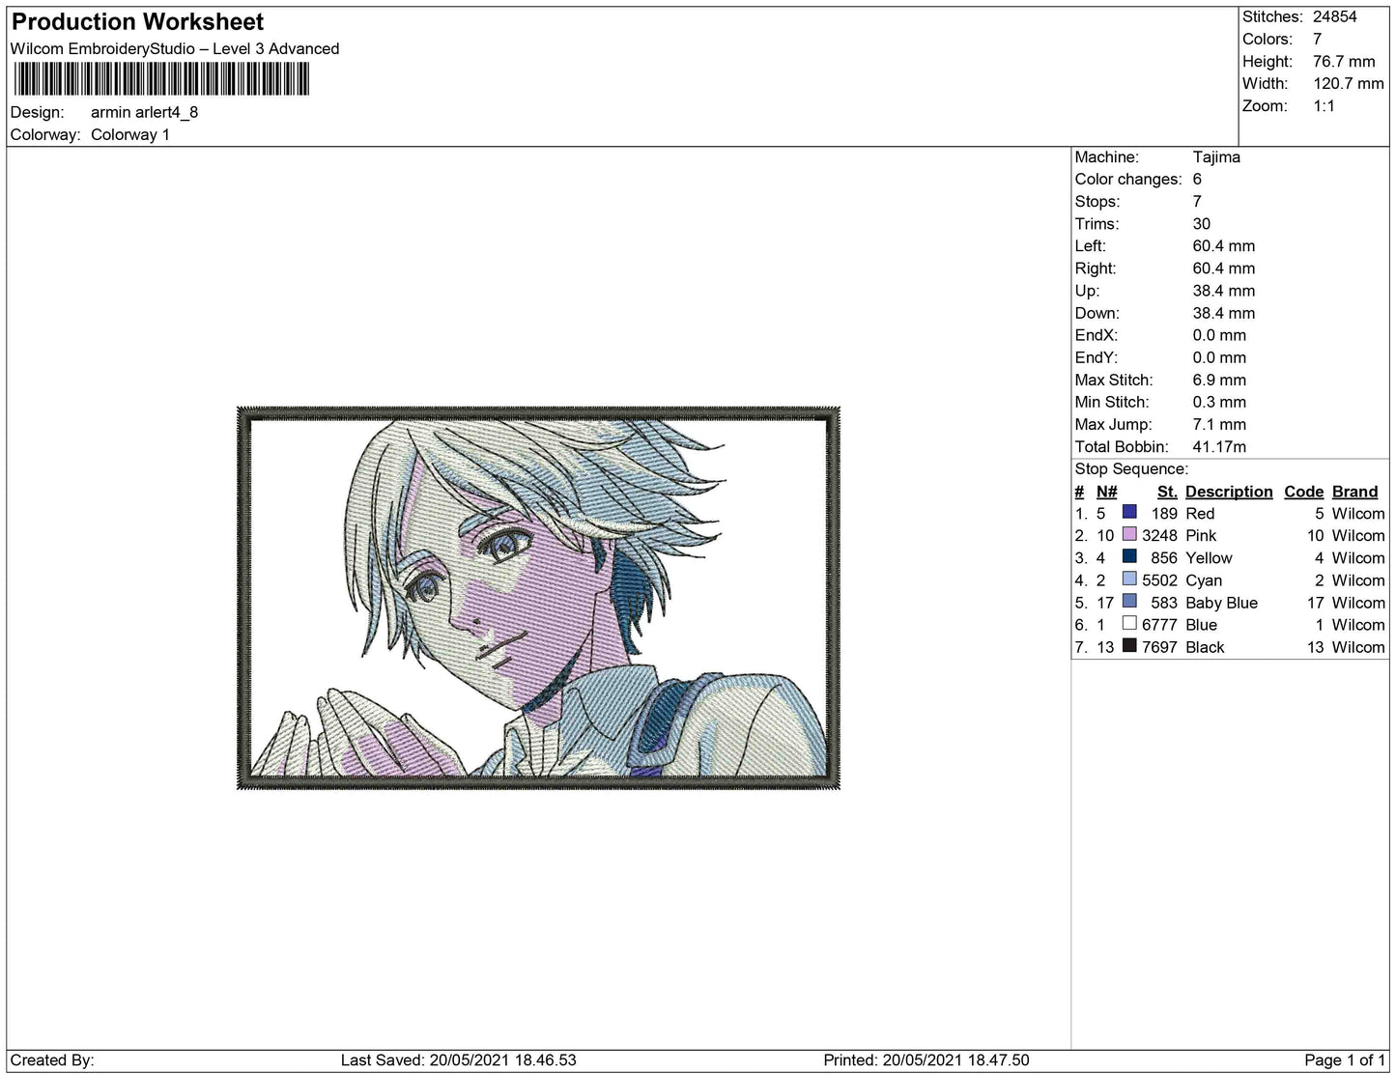Image resolution: width=1396 pixels, height=1074 pixels.
Task: Select the design name armin arlert4_8
Action: pos(144,112)
